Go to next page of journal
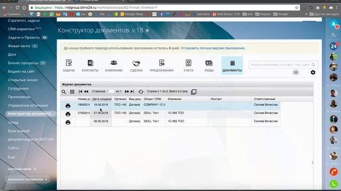341x191 pixels. click(127, 92)
